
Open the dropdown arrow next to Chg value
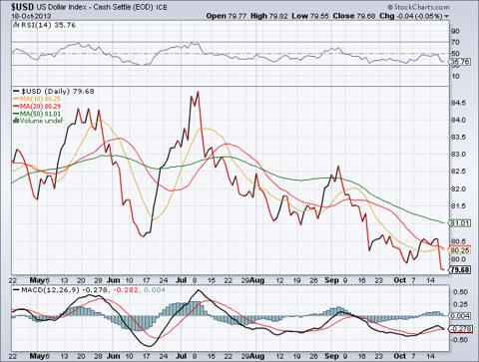(x=446, y=16)
